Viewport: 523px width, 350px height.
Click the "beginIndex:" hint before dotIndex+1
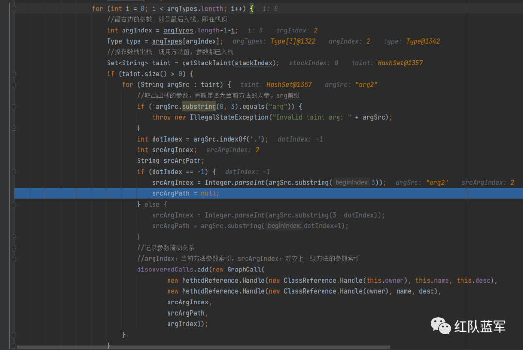[284, 226]
